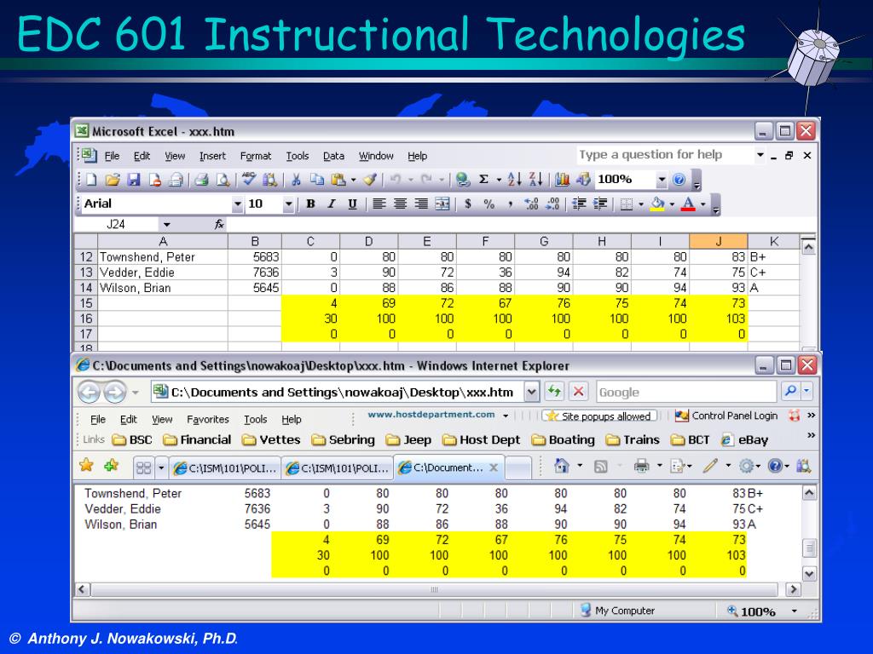Image resolution: width=873 pixels, height=654 pixels.
Task: Open a file with Excel's Open folder icon
Action: coord(113,180)
